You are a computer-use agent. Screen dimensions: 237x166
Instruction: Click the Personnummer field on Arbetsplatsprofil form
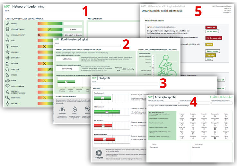click(x=222, y=103)
